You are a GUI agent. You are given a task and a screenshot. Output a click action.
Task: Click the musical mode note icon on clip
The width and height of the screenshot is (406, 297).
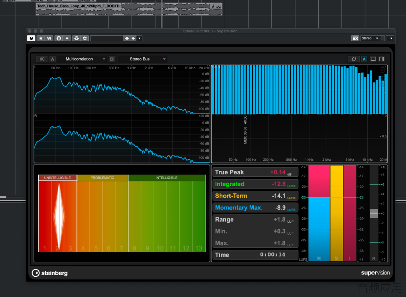coord(213,6)
